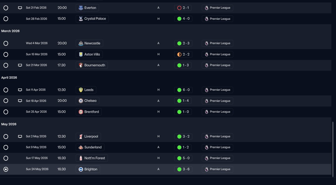The image size is (336, 185).
Task: Open the Liverpool team link
Action: pos(88,137)
